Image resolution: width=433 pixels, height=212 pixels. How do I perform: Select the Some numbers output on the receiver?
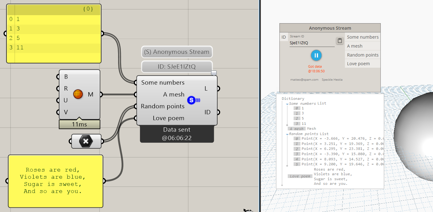click(x=363, y=37)
